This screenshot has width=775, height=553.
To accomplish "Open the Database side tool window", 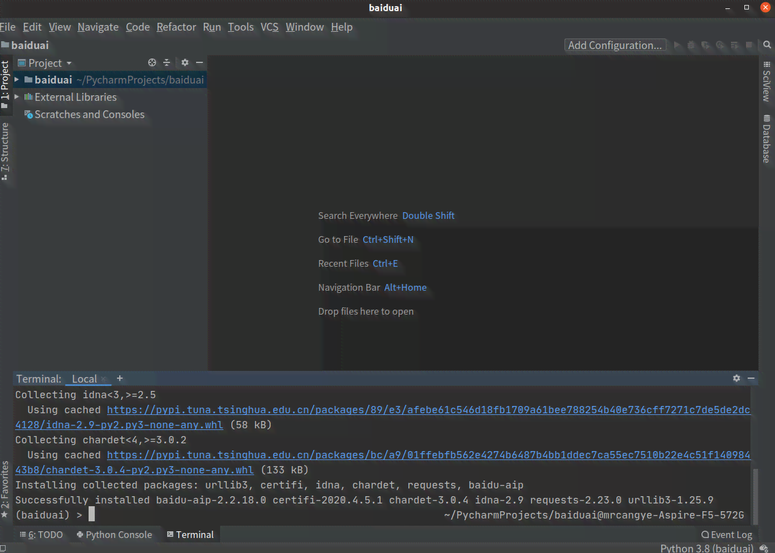I will 767,139.
